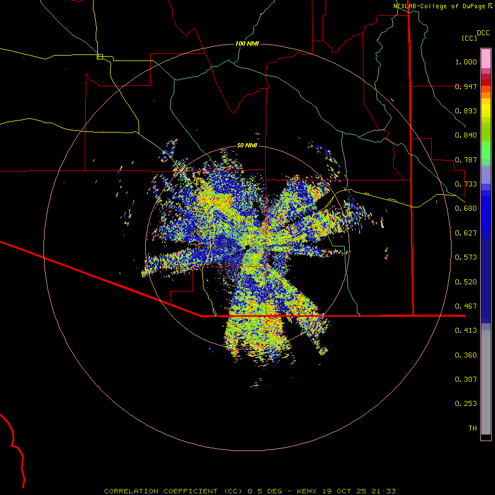Click the 0.360 color scale value
The height and width of the screenshot is (495, 495).
tap(466, 355)
